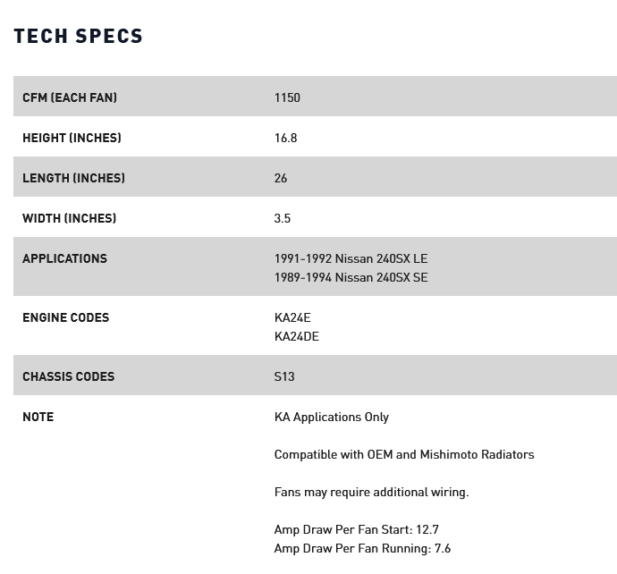Click the APPLICATIONS row label

coord(64,258)
